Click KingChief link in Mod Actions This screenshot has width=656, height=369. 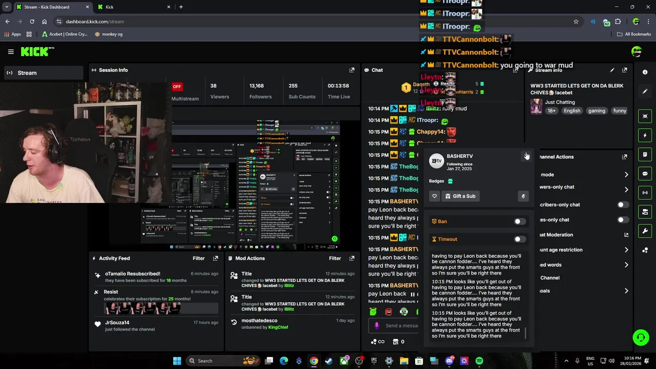[278, 327]
